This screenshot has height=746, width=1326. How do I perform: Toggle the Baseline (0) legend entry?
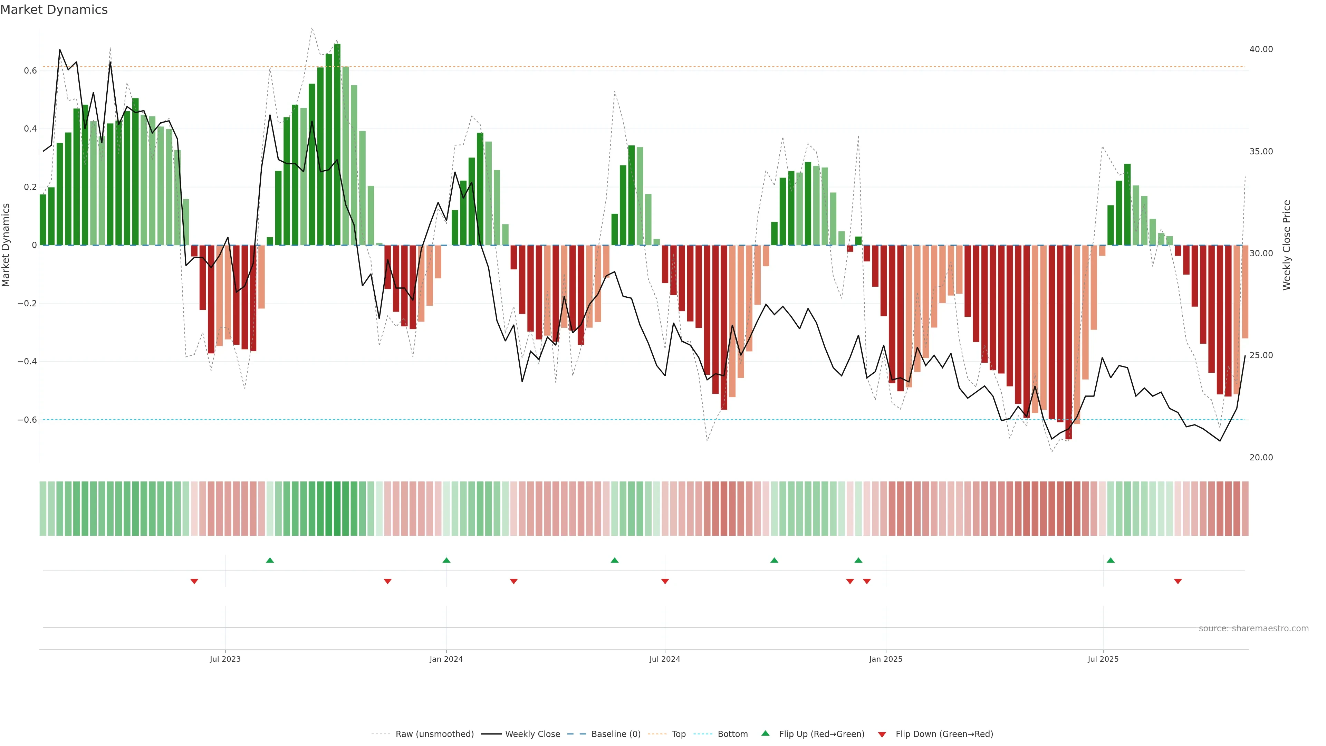(616, 734)
